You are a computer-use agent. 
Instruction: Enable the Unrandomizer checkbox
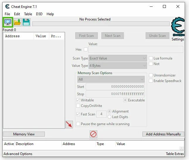point(151,75)
